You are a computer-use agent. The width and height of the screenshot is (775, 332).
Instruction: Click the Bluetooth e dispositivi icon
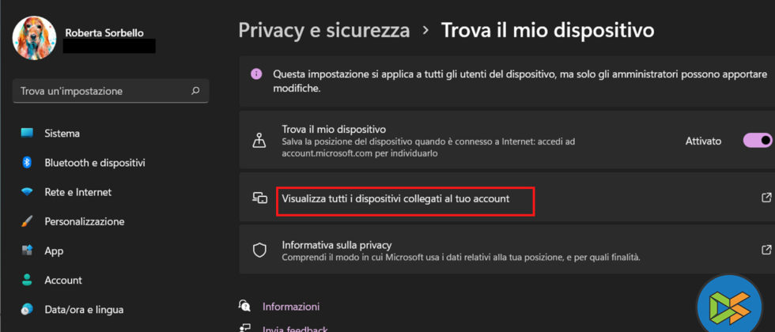tap(28, 163)
